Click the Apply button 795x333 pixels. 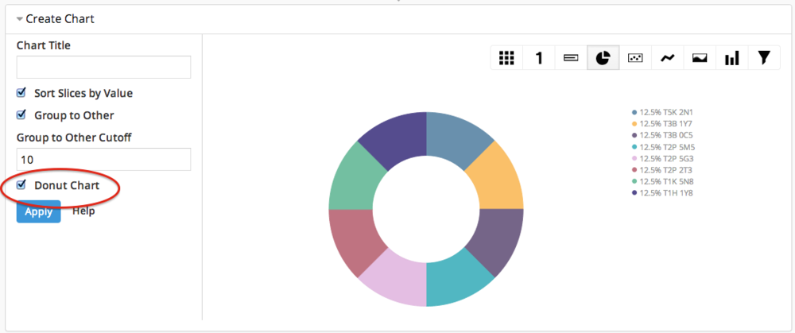point(38,211)
